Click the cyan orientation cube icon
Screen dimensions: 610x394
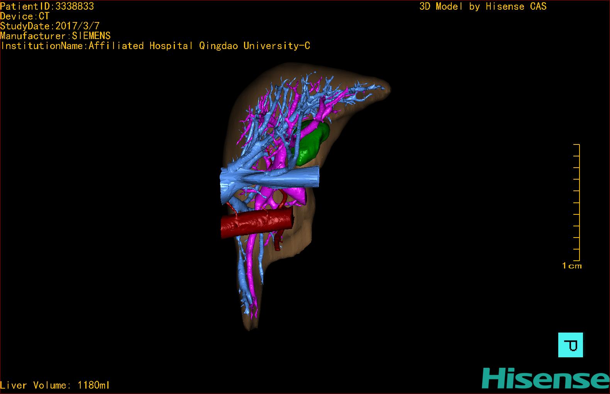tap(571, 345)
